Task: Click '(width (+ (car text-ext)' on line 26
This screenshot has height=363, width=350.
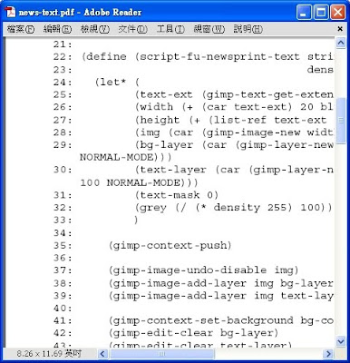Action: 214,107
